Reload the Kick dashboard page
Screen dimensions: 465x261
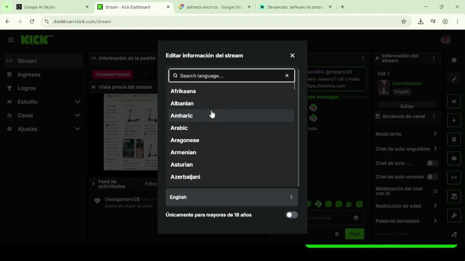pyautogui.click(x=32, y=21)
